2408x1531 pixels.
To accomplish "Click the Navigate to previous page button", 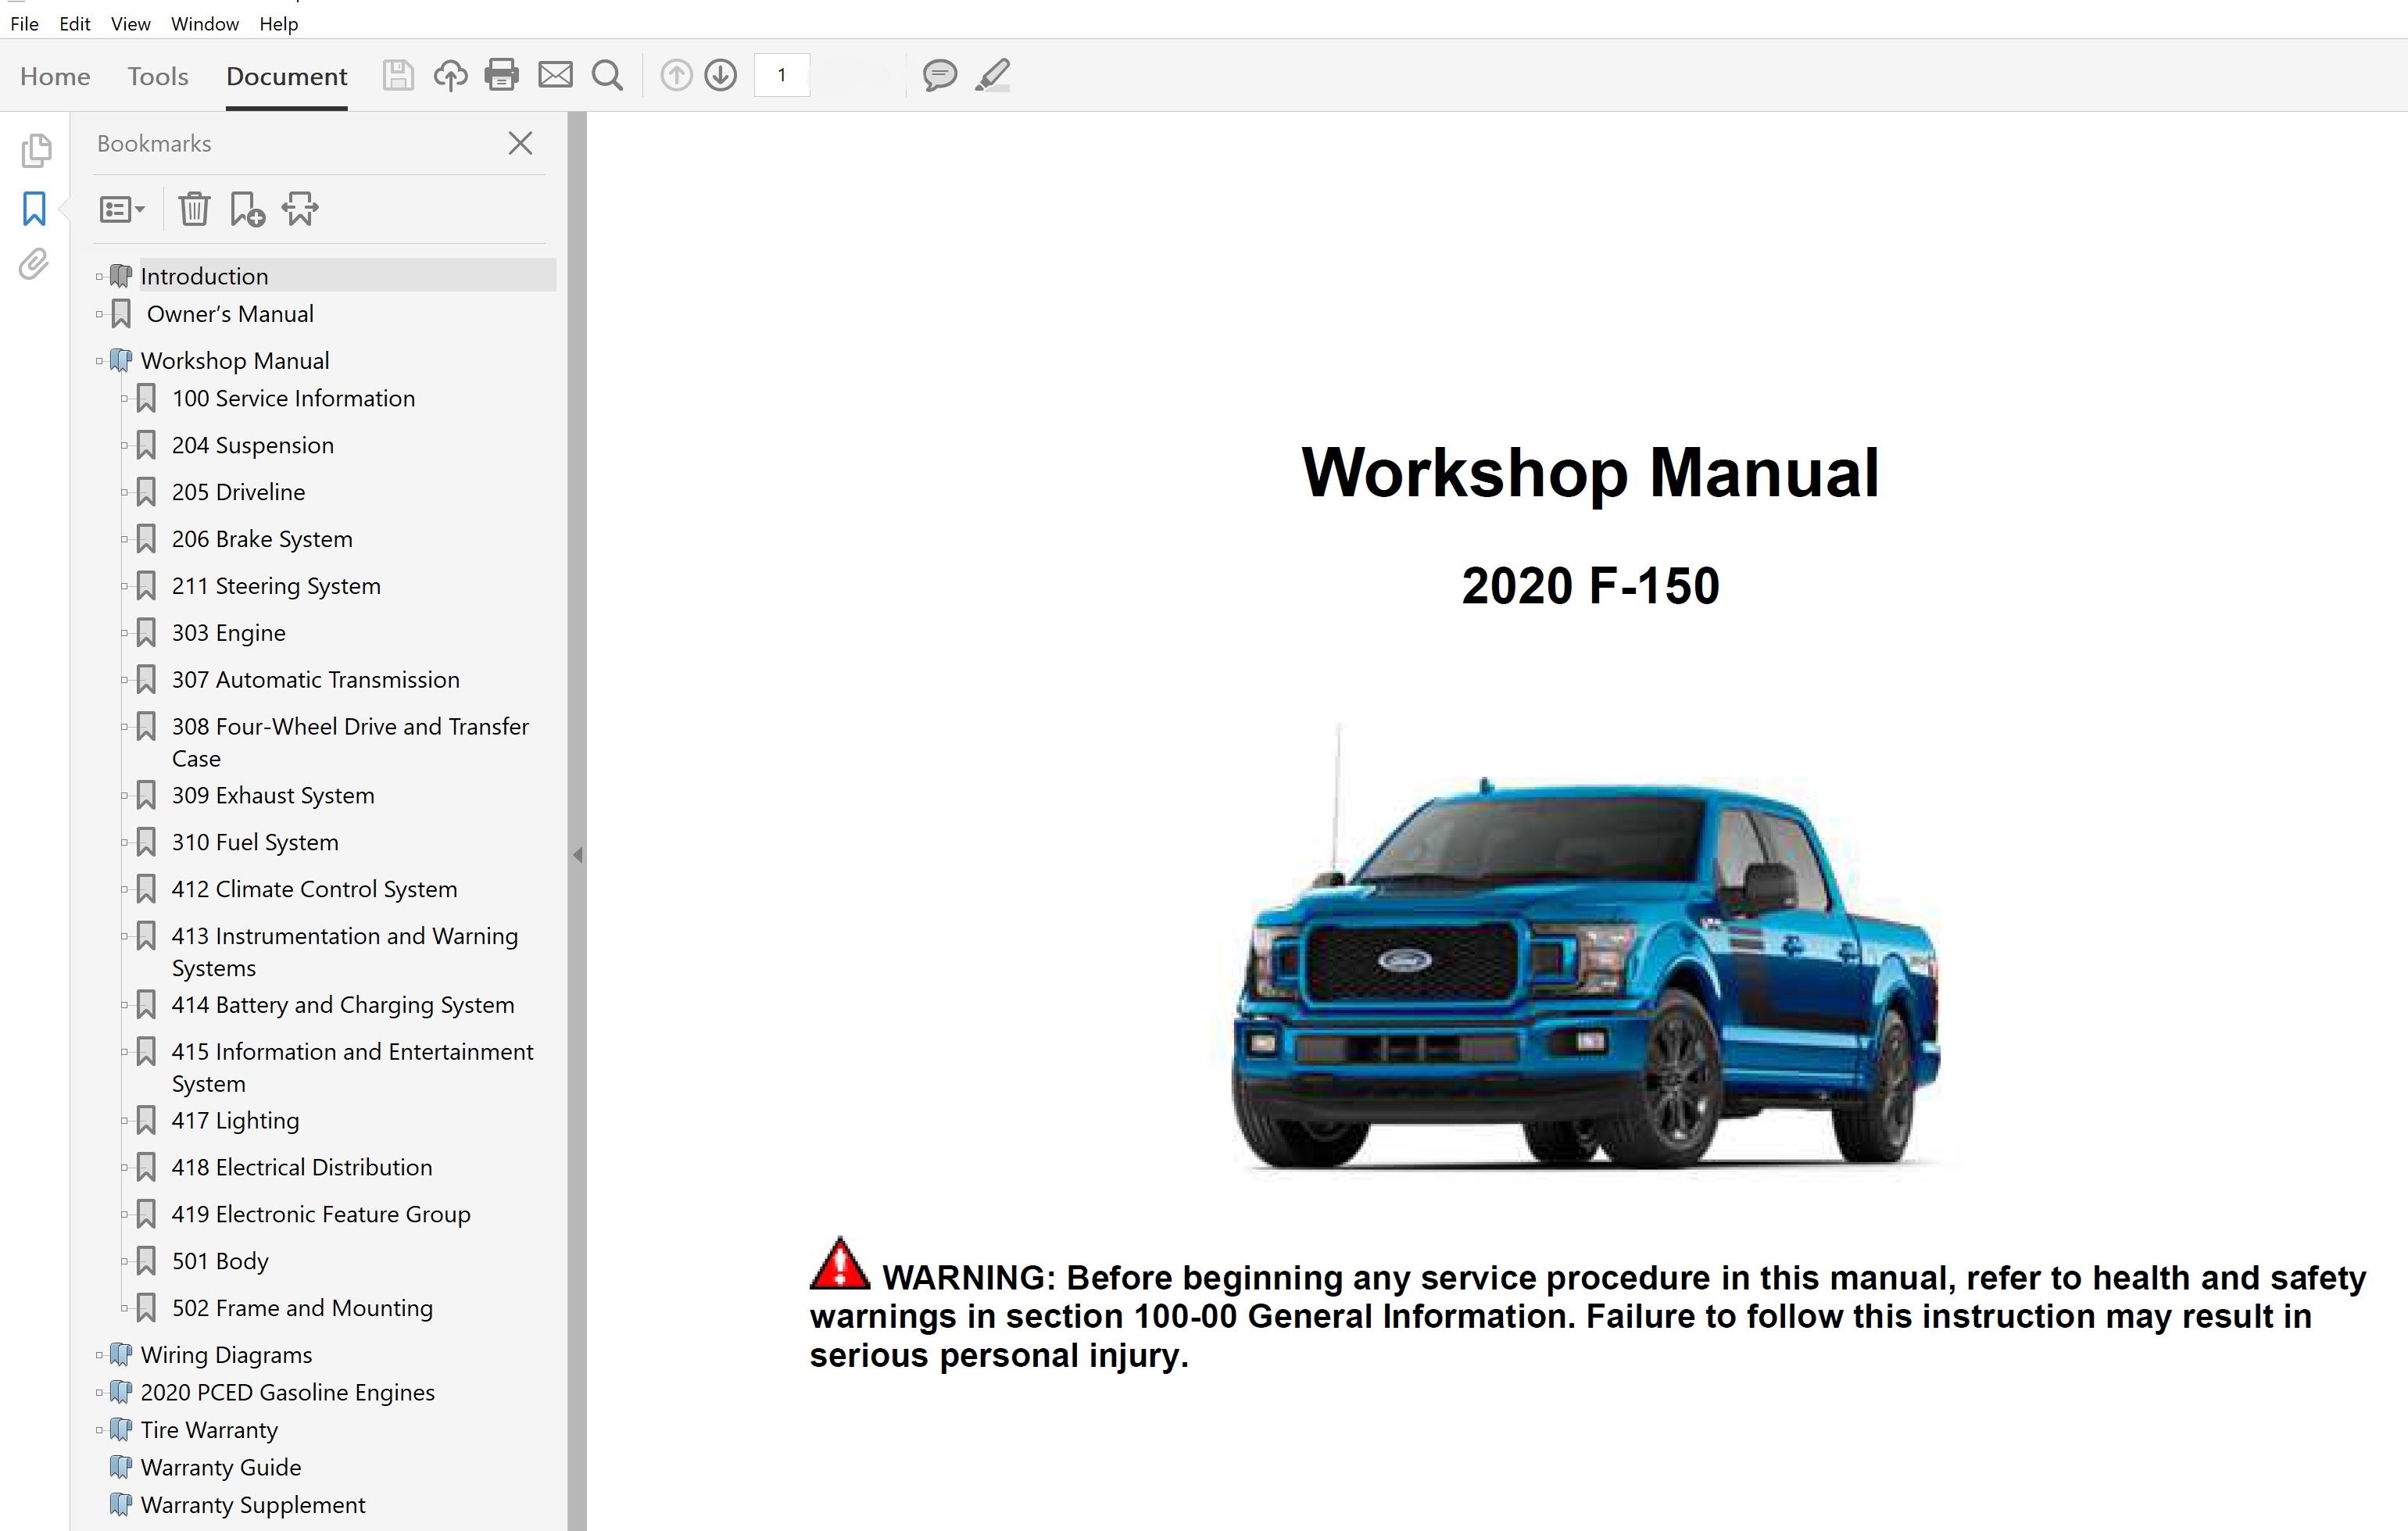I will click(676, 73).
